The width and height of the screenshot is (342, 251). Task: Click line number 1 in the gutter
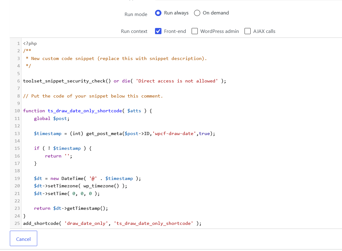[18, 43]
